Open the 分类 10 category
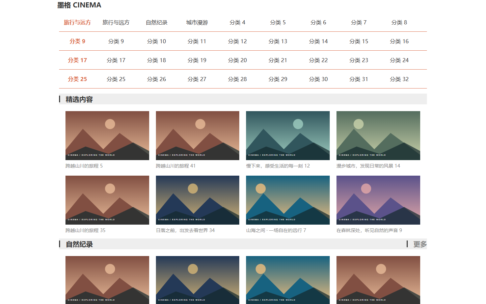The width and height of the screenshot is (486, 304). click(157, 41)
